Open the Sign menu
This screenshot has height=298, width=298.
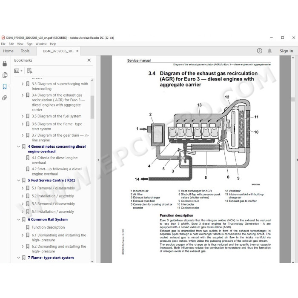pos(29,44)
